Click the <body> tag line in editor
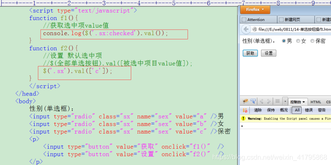The height and width of the screenshot is (165, 331). [26, 101]
